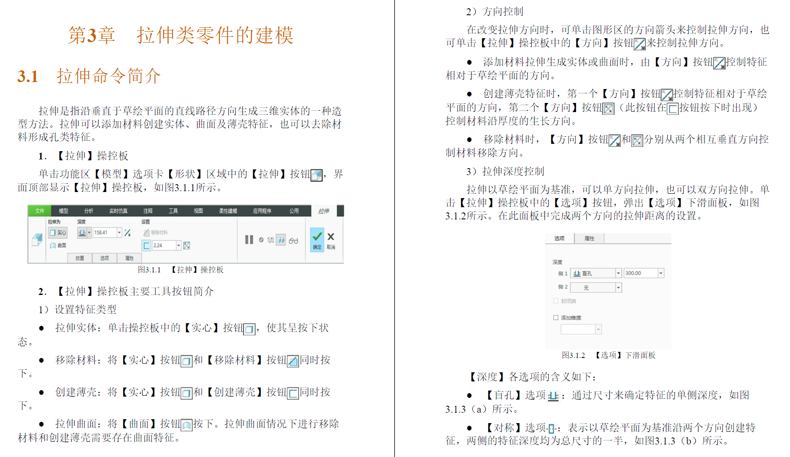Select the 曲面 (surface) extrude icon
The width and height of the screenshot is (790, 457).
52,246
